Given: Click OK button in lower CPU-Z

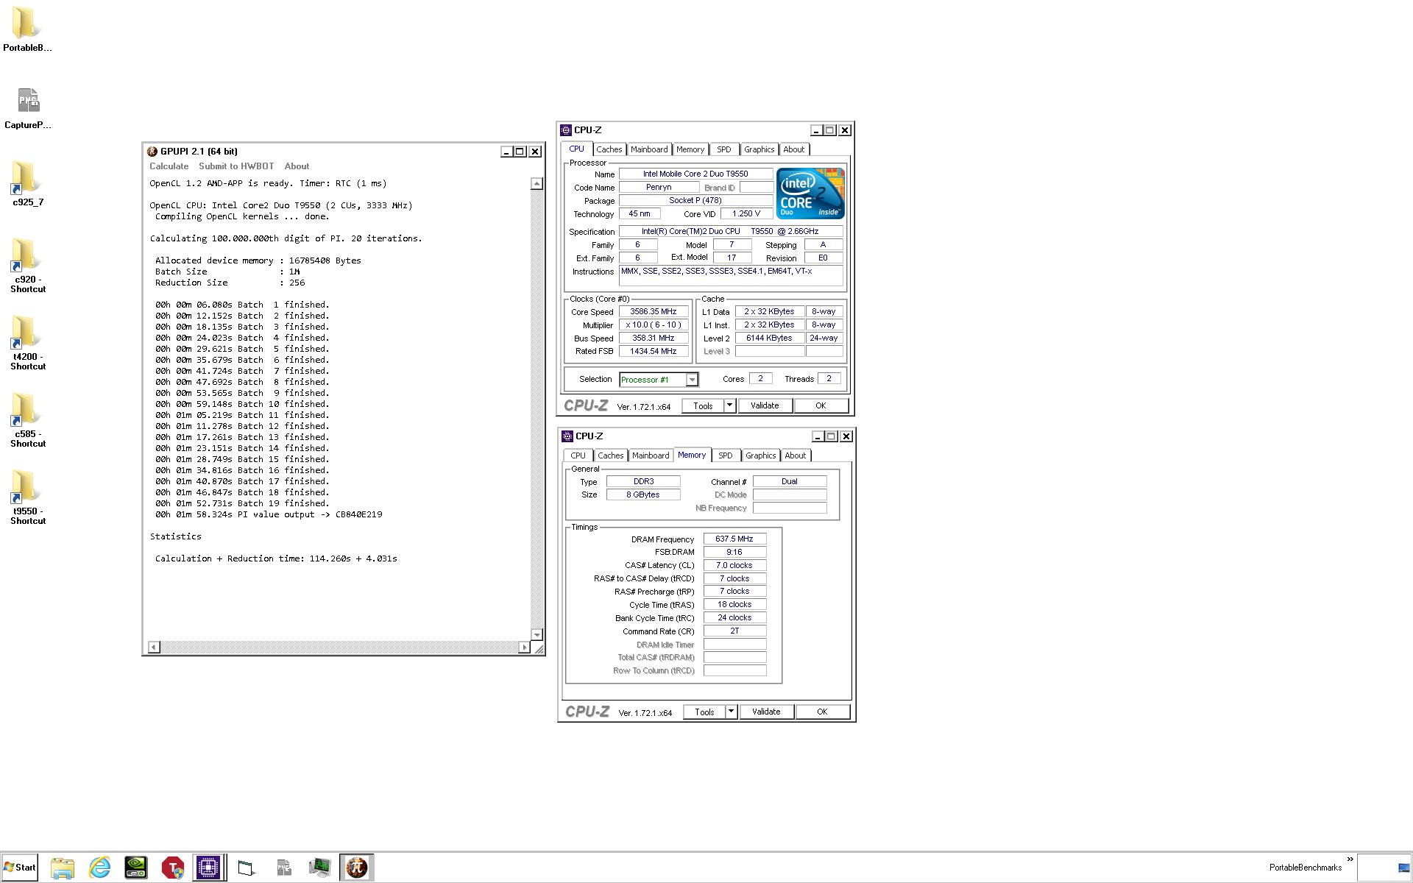Looking at the screenshot, I should 822,712.
